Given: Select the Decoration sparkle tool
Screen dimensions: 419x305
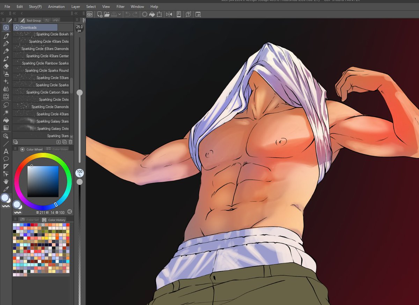Looking at the screenshot, I should point(6,82).
